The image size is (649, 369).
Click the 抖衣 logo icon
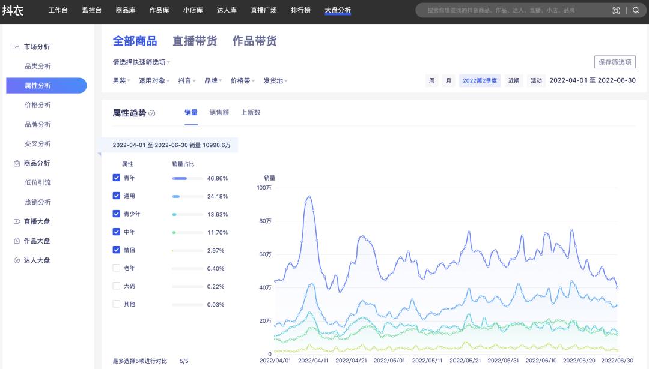click(x=13, y=10)
